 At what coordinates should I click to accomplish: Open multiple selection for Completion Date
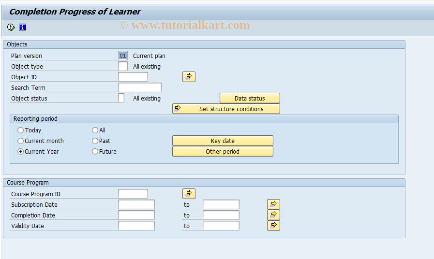[273, 215]
